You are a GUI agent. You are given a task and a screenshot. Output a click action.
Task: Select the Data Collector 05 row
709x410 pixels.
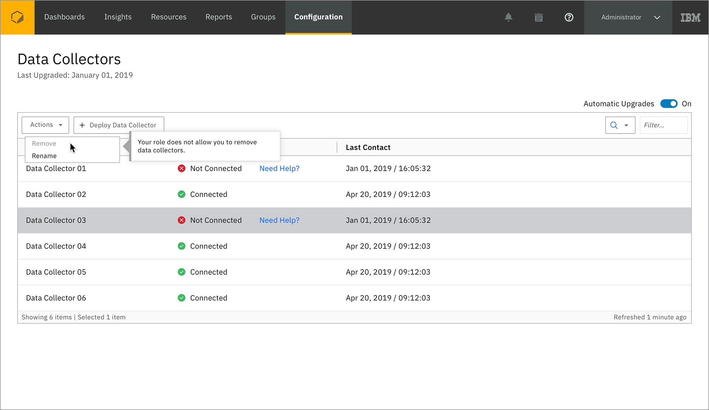pos(56,272)
